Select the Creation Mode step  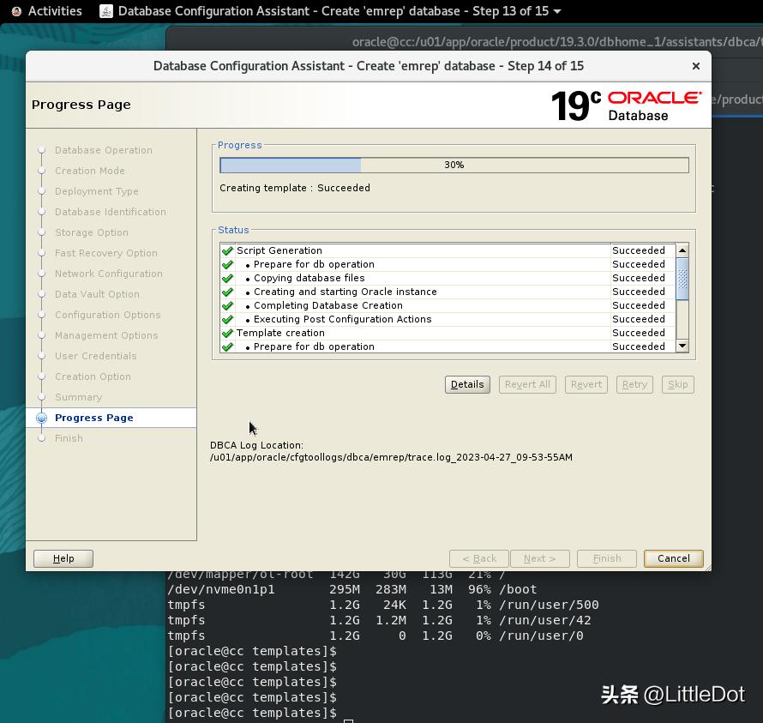pos(89,171)
